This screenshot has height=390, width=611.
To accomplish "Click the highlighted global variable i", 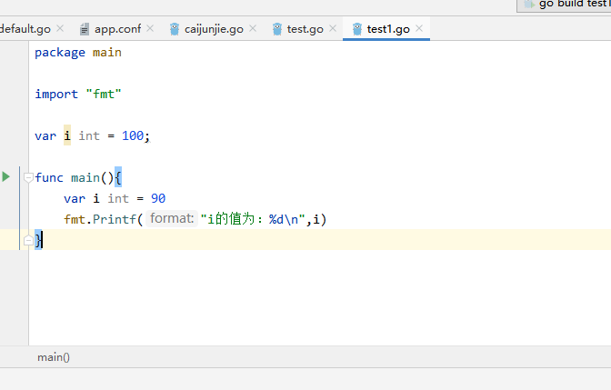I will 67,135.
